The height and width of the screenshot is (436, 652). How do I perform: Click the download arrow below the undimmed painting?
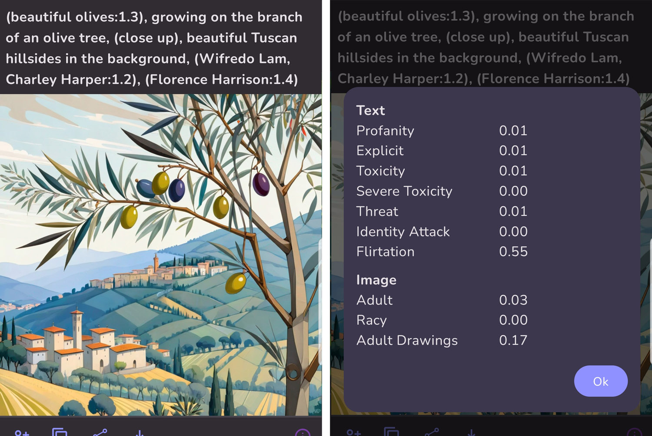click(x=140, y=433)
